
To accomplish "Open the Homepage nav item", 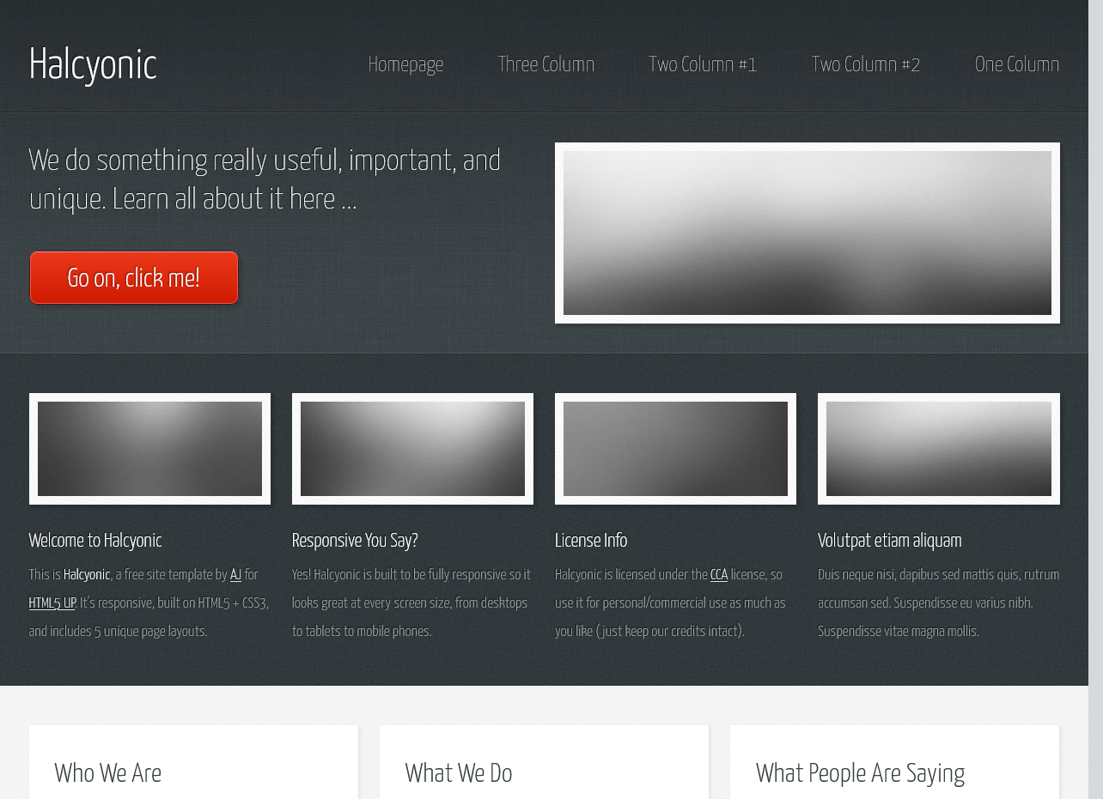I will click(x=405, y=64).
